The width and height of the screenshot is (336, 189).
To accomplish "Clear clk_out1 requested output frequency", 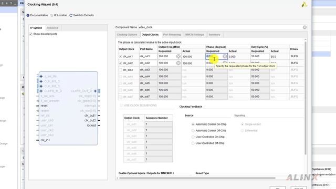I will click(178, 56).
